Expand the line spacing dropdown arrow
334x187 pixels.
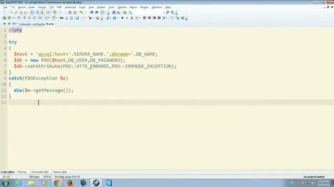click(x=166, y=18)
